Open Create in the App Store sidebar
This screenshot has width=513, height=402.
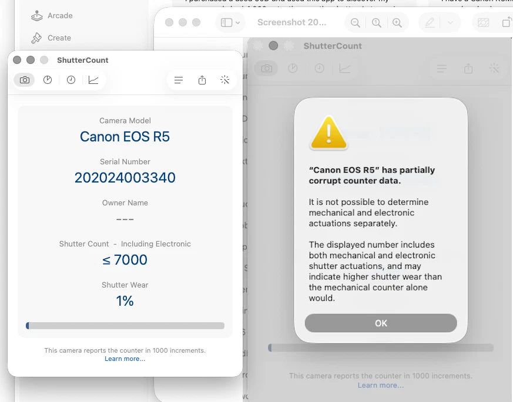point(51,38)
